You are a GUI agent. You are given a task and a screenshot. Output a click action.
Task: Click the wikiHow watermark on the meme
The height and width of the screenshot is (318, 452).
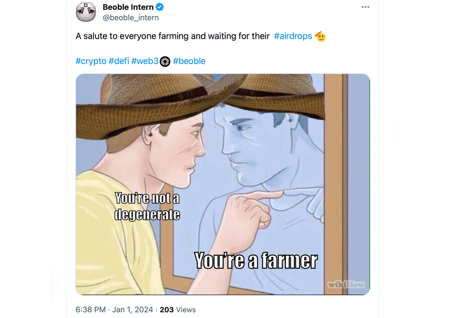tap(346, 284)
